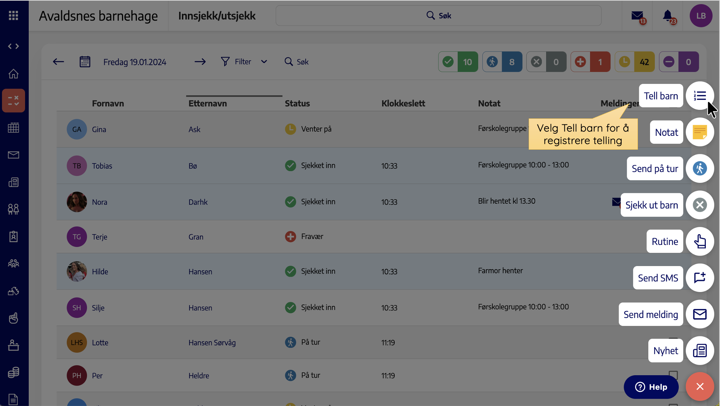The height and width of the screenshot is (406, 720).
Task: Click the Notat label button
Action: click(x=666, y=132)
